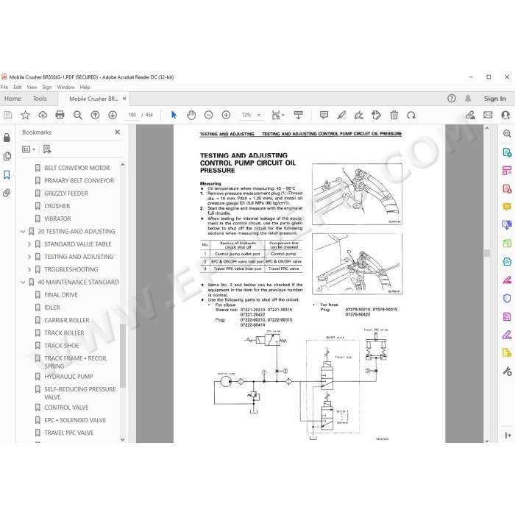Close the Mobile Crusher document tab
Screen dimensions: 515x515
point(124,99)
